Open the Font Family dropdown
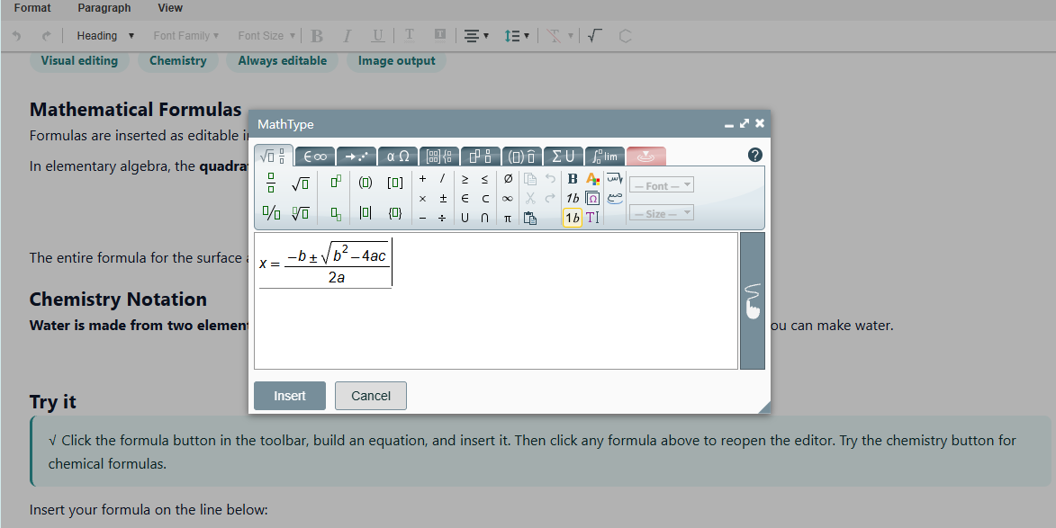The image size is (1056, 528). (x=185, y=36)
